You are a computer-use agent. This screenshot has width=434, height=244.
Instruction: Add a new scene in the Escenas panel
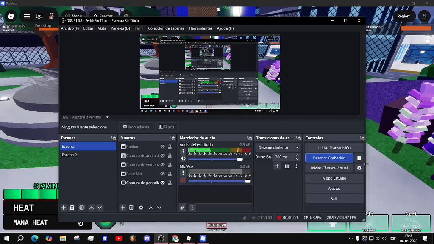click(64, 208)
